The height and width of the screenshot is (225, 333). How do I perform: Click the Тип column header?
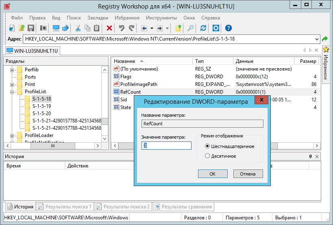click(x=213, y=61)
